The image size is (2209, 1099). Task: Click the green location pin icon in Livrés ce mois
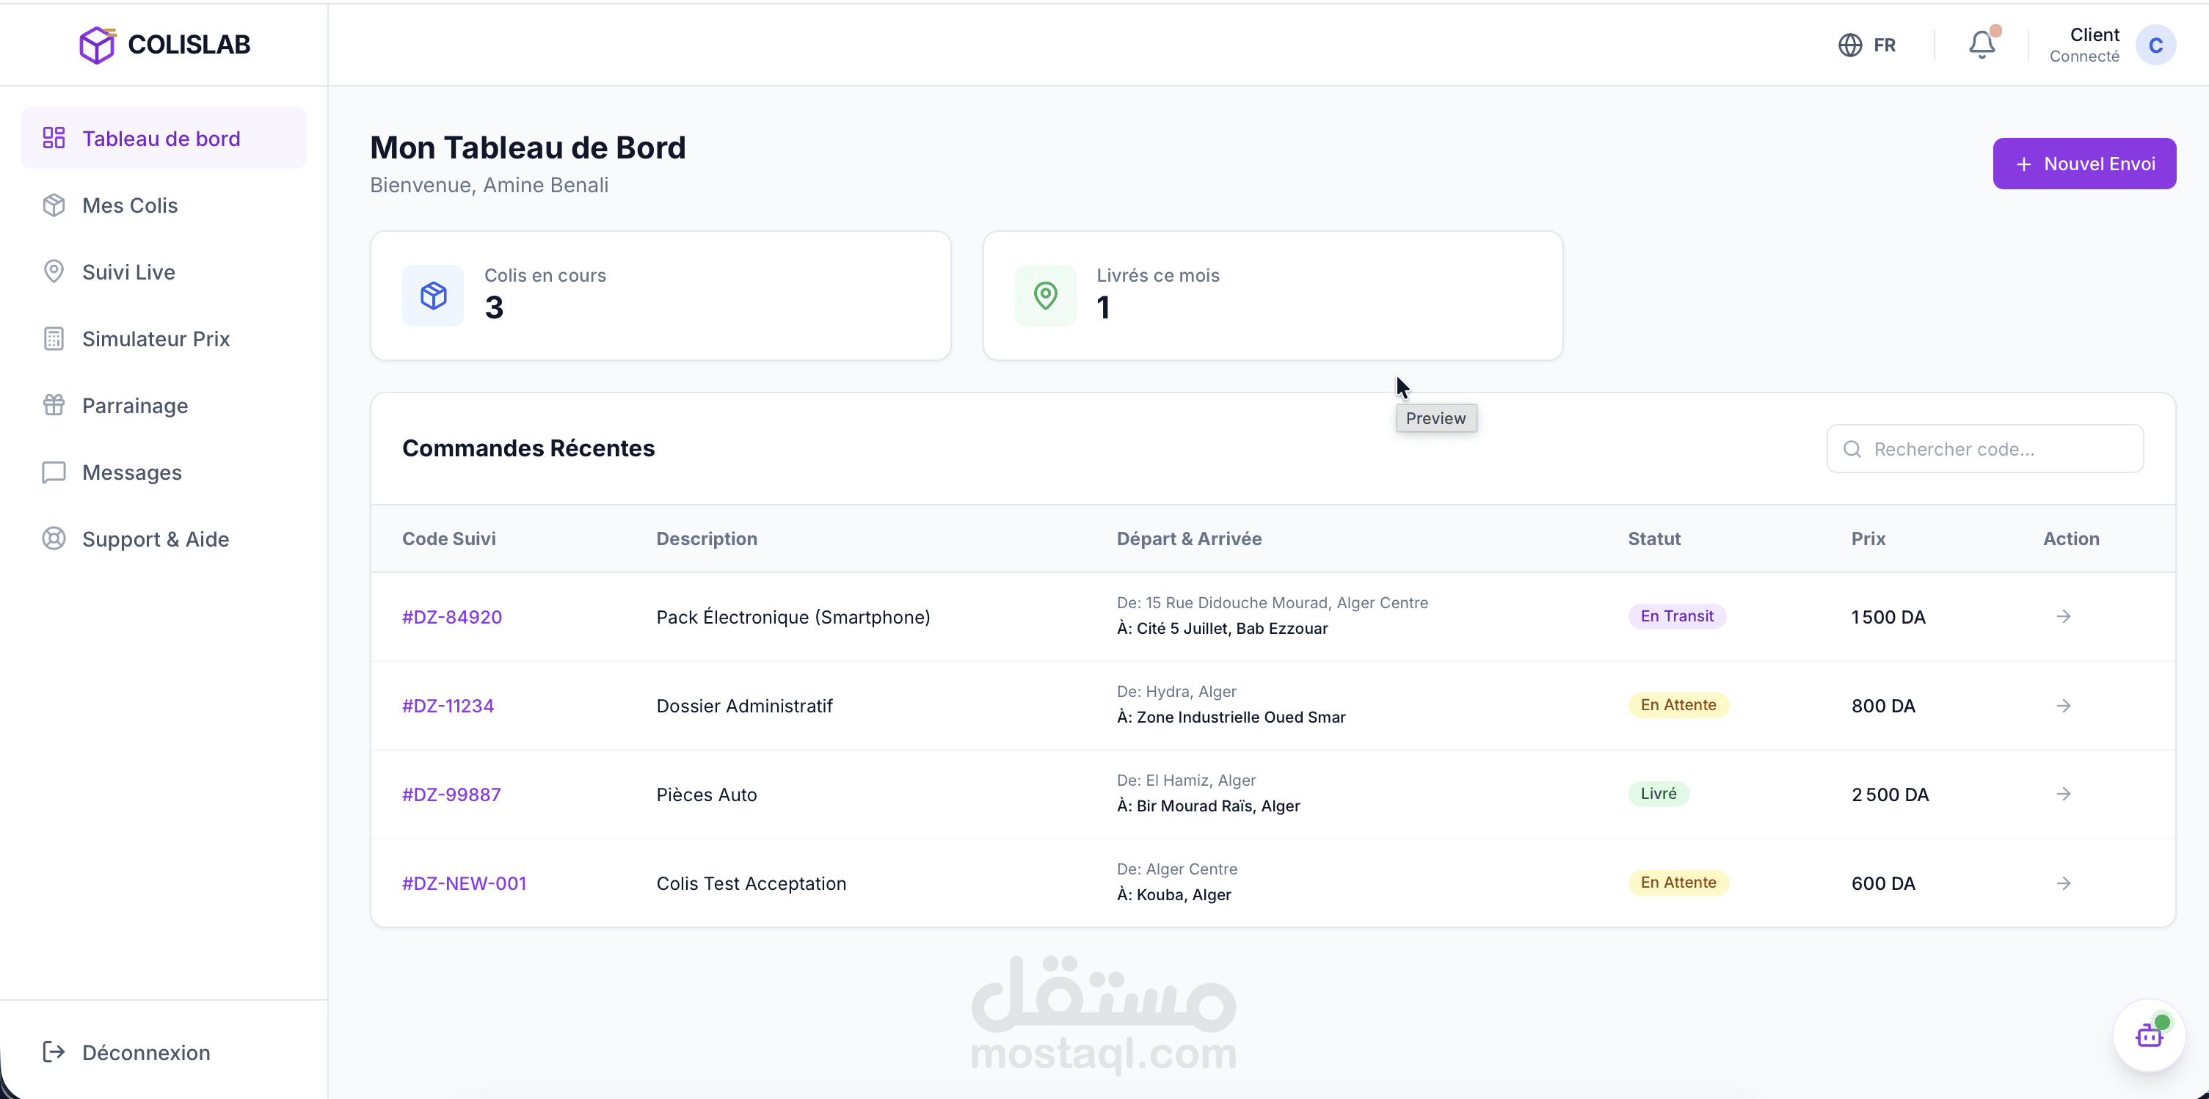(1045, 296)
